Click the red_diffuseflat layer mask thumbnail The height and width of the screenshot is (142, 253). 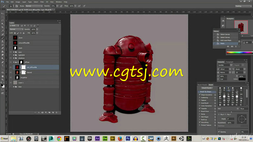[23, 67]
